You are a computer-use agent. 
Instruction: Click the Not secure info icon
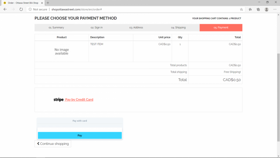pos(30,9)
